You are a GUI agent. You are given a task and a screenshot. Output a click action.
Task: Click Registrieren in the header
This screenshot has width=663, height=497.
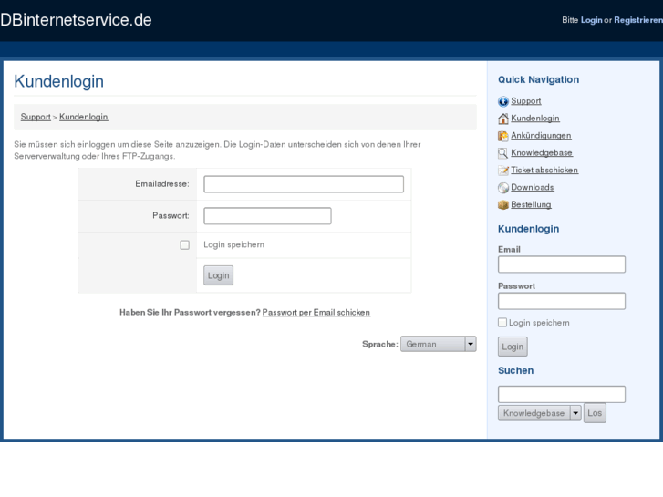pos(638,20)
